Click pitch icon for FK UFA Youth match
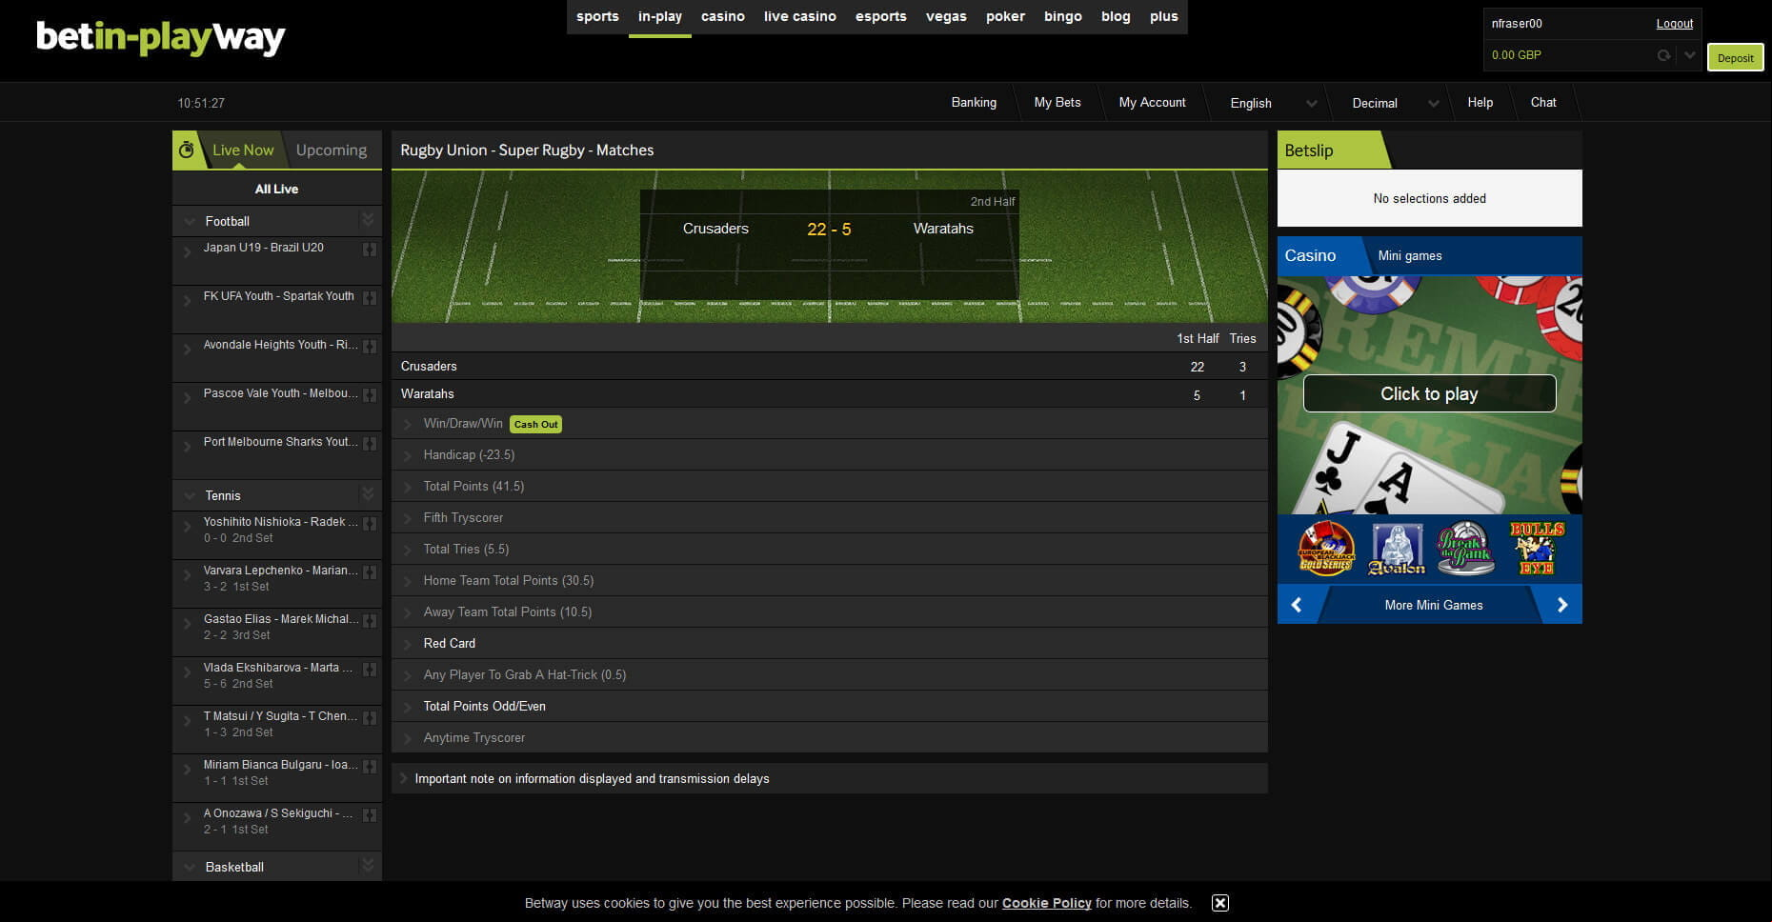 [x=370, y=298]
